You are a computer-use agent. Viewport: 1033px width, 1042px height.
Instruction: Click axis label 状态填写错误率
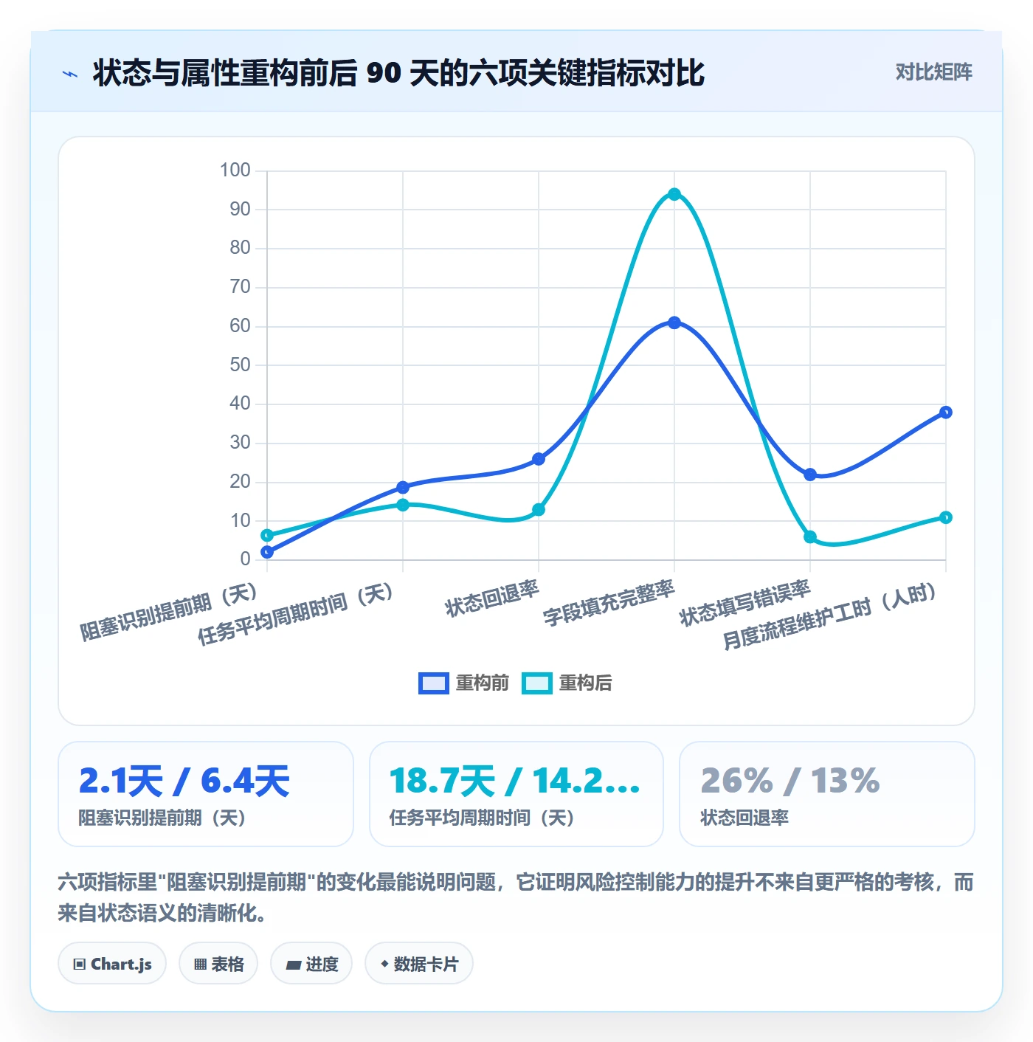(x=745, y=603)
